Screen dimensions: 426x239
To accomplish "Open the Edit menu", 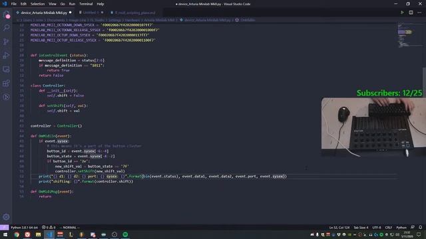I will [23, 4].
